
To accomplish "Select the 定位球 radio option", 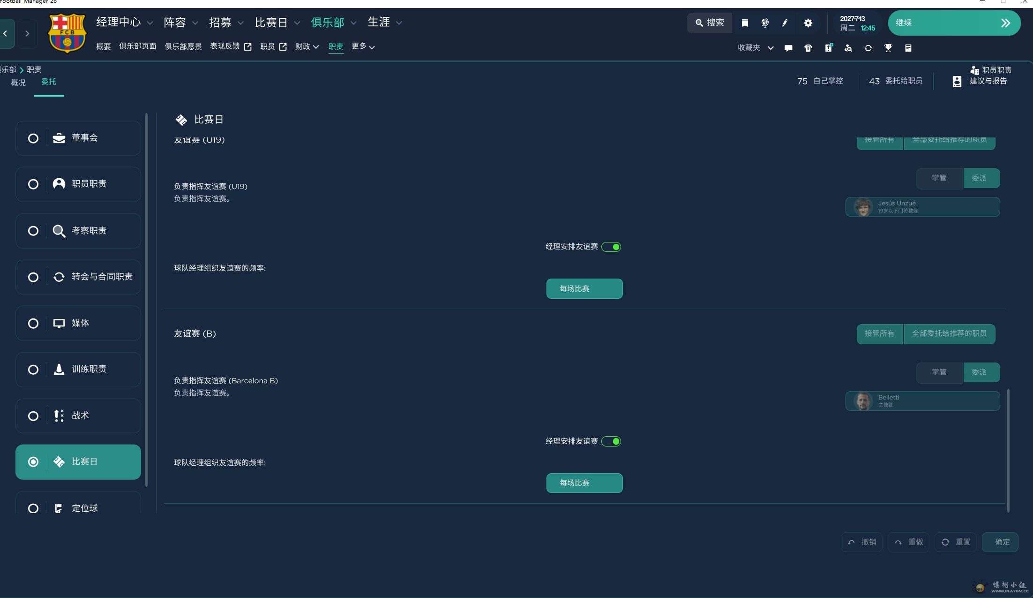I will [33, 508].
